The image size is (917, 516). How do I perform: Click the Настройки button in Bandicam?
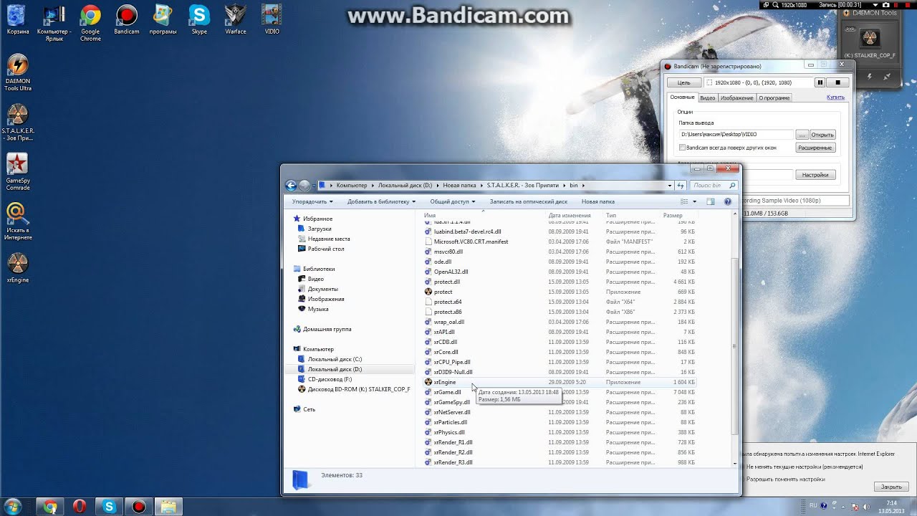pos(815,175)
